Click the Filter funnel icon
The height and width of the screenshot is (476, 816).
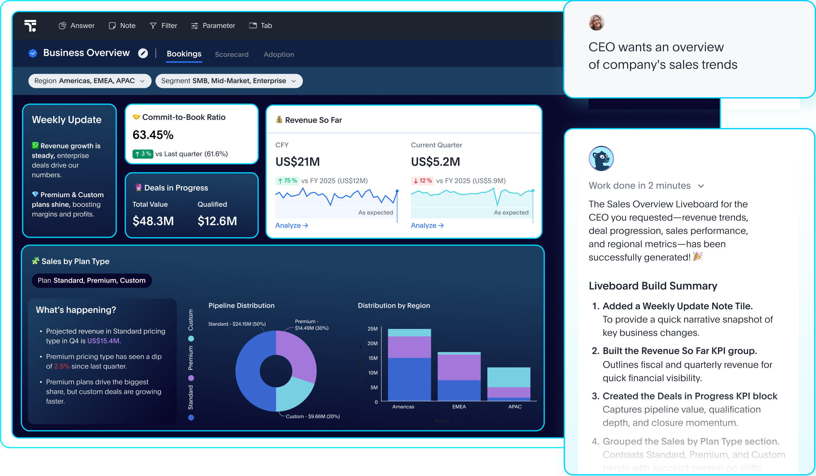(153, 26)
